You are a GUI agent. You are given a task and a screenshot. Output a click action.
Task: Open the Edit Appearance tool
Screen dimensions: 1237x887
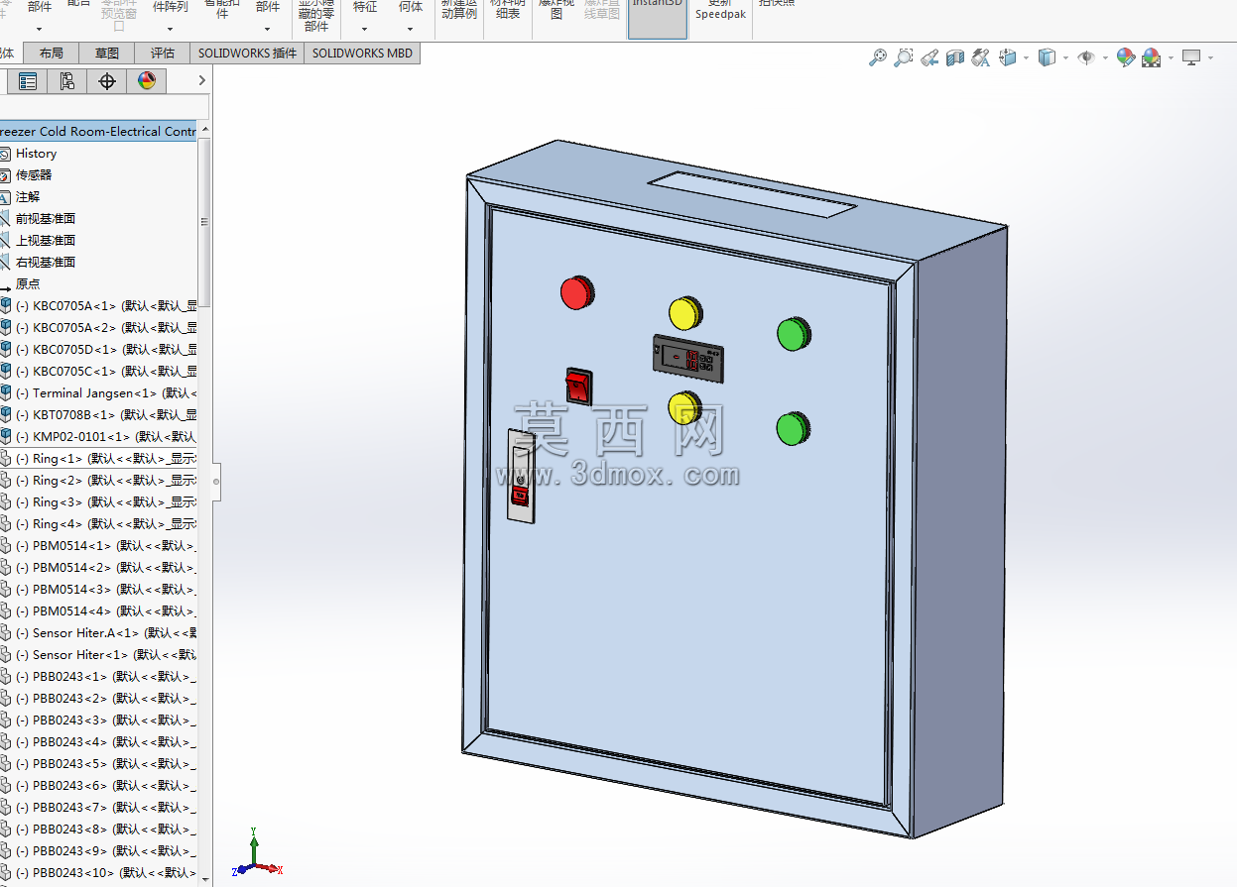click(1125, 57)
